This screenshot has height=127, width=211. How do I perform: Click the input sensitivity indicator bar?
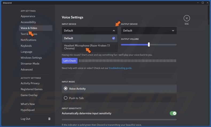tap(119, 120)
